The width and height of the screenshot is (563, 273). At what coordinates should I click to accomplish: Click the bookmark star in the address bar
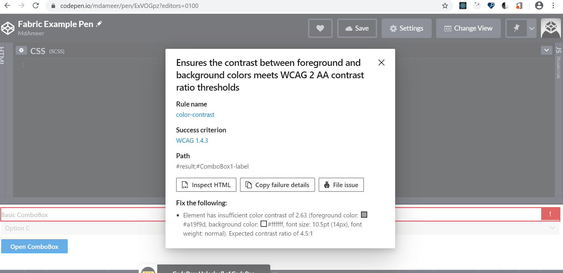click(x=446, y=6)
